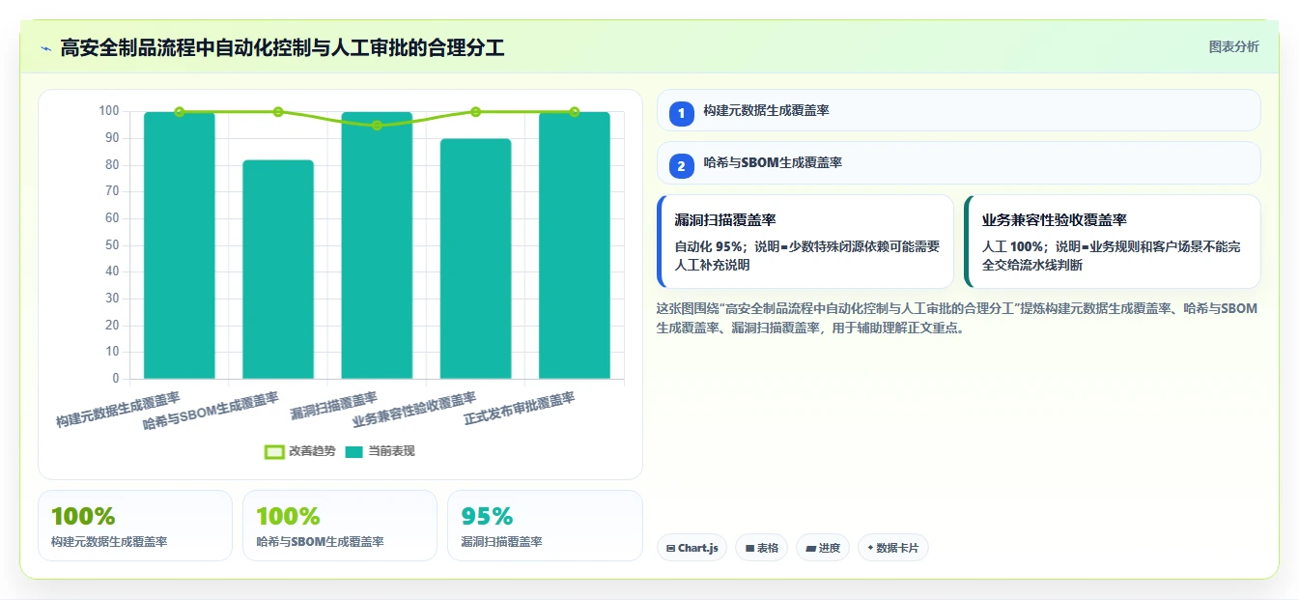Toggle the 当前表现 legend item
This screenshot has width=1299, height=600.
(x=381, y=451)
